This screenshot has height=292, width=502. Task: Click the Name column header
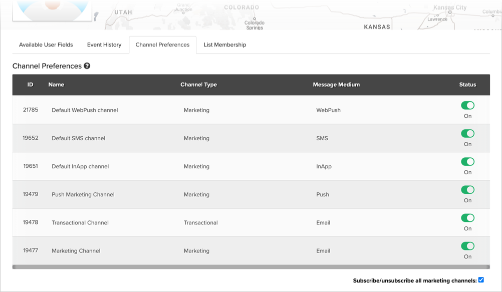(56, 85)
